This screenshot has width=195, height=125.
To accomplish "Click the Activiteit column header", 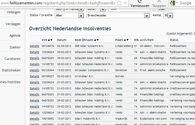I will pyautogui.click(x=147, y=40).
